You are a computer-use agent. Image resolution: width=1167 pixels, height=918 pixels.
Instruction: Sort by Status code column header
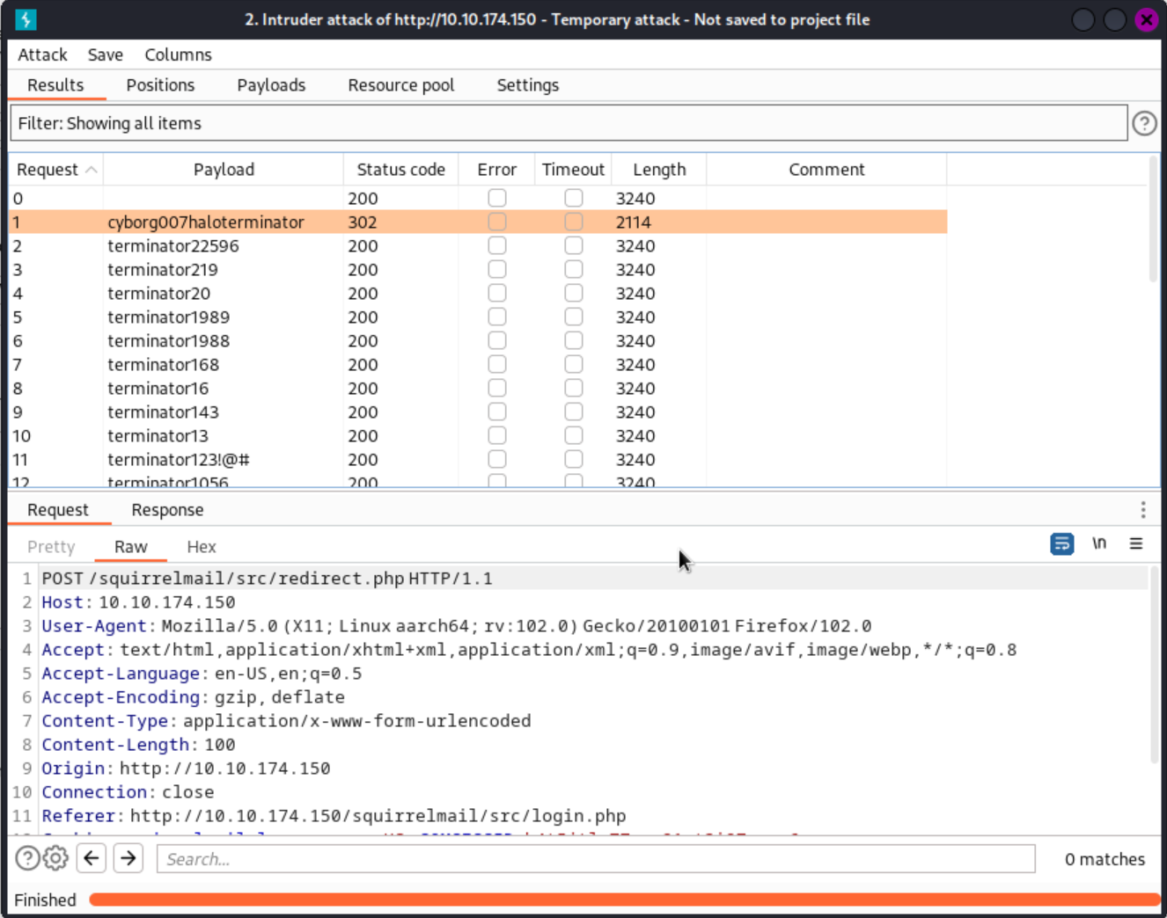tap(400, 170)
